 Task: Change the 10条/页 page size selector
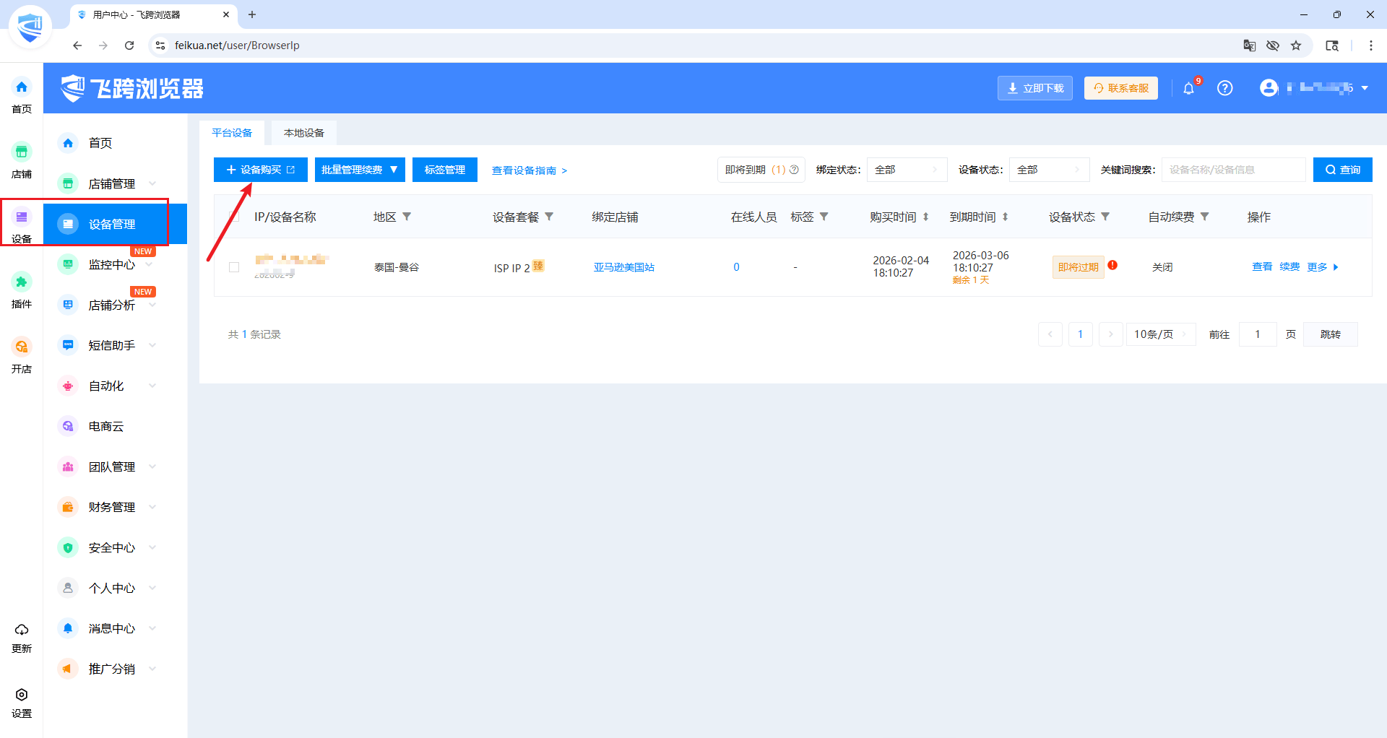1160,334
